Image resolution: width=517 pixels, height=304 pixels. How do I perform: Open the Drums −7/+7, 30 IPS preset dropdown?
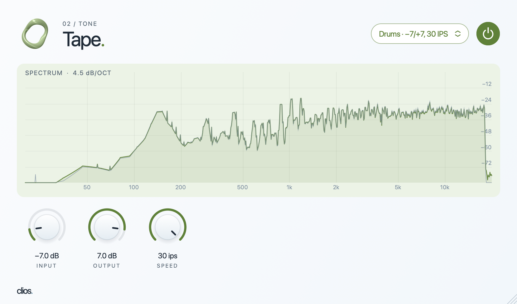[420, 34]
